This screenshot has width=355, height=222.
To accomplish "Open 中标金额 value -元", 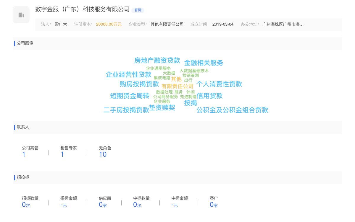I will click(x=175, y=205).
